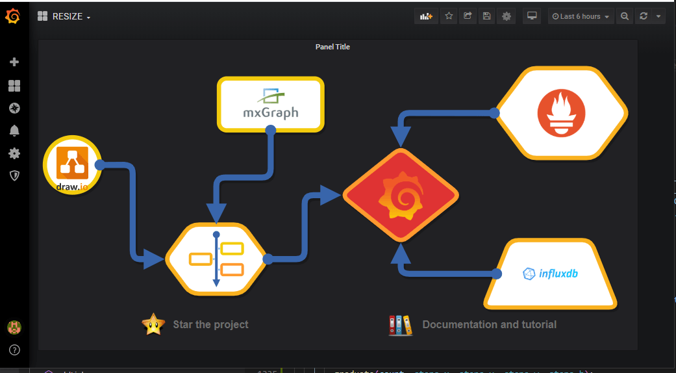Click the zoom out time range icon
This screenshot has width=676, height=373.
click(624, 16)
